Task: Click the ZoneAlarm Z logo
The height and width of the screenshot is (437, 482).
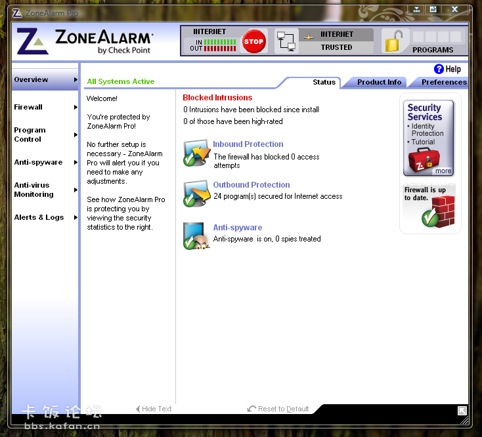Action: [32, 41]
